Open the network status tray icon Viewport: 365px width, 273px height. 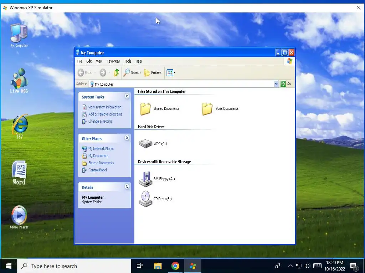[299, 266]
